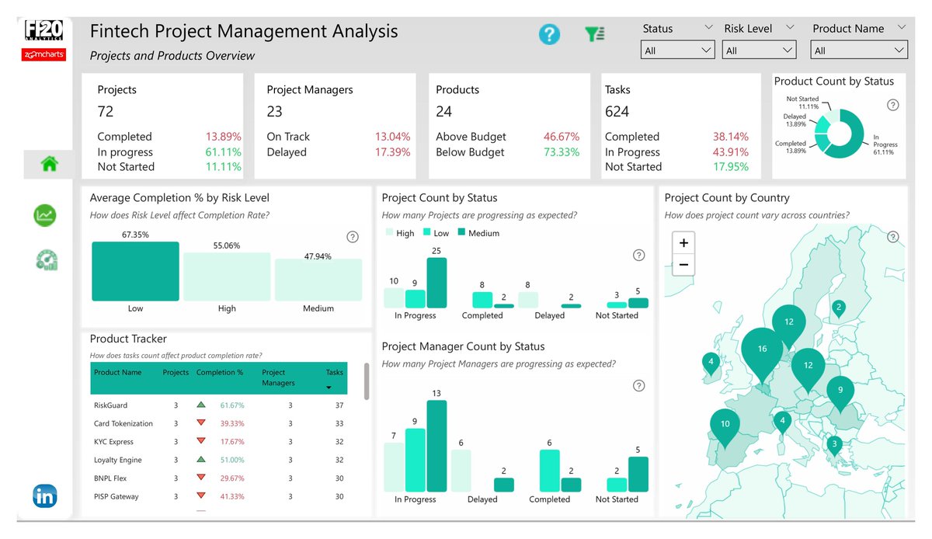Click the map zoom in plus button
Image resolution: width=932 pixels, height=539 pixels.
click(683, 243)
